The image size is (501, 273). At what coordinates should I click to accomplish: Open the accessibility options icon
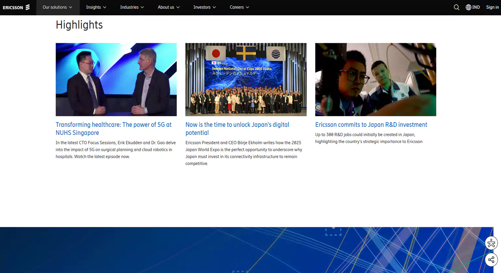click(x=491, y=243)
